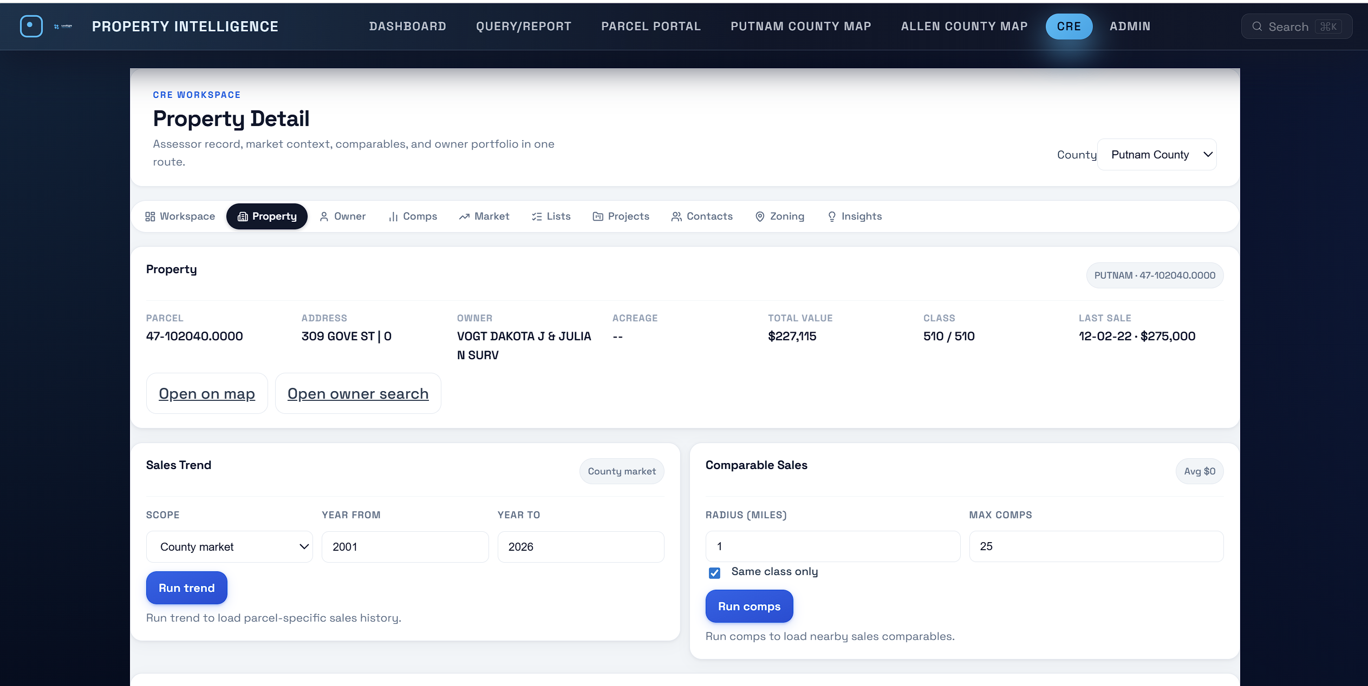Go to Parcel Portal in top navigation
Viewport: 1368px width, 686px height.
[x=650, y=26]
